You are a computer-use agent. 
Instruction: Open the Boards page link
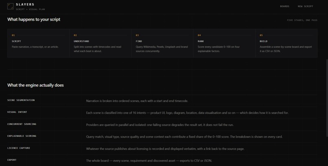click(284, 6)
